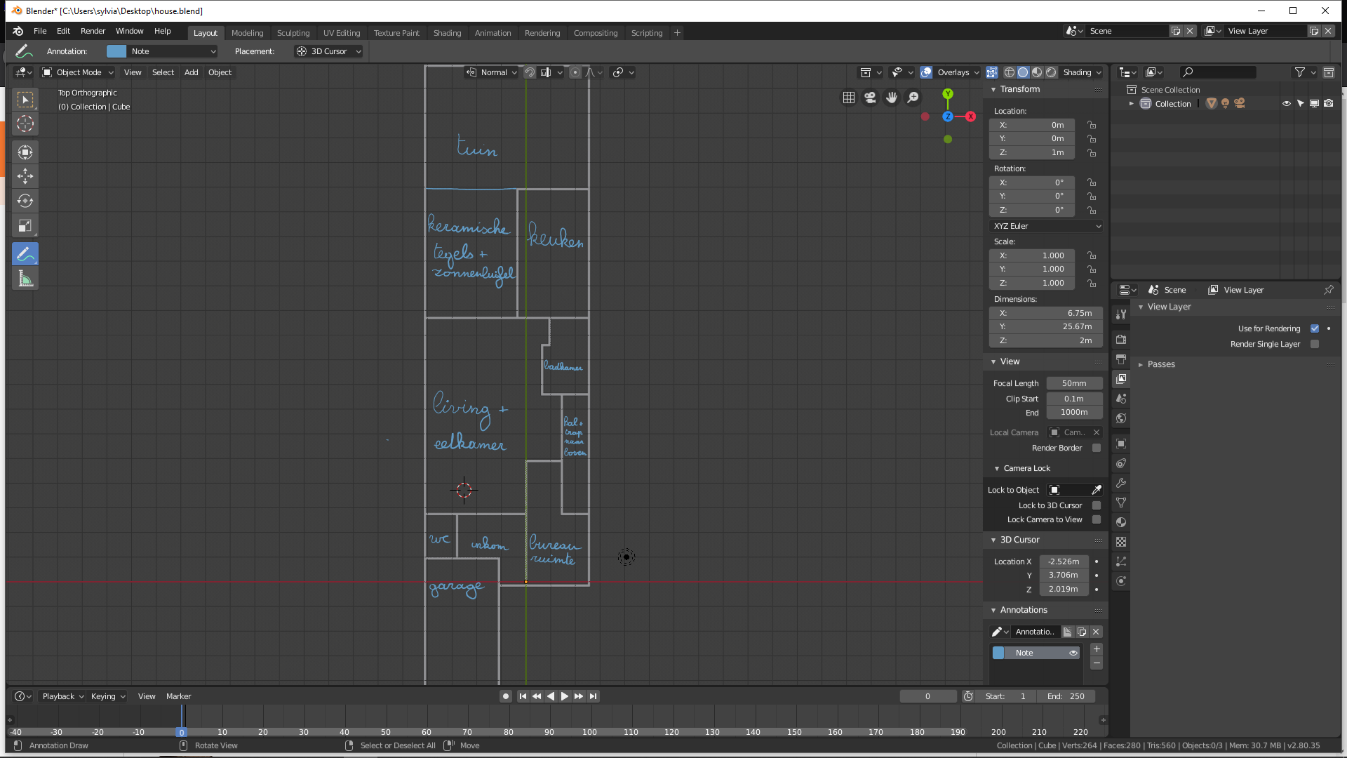Select the Scale tool icon
Image resolution: width=1347 pixels, height=758 pixels.
click(x=25, y=226)
